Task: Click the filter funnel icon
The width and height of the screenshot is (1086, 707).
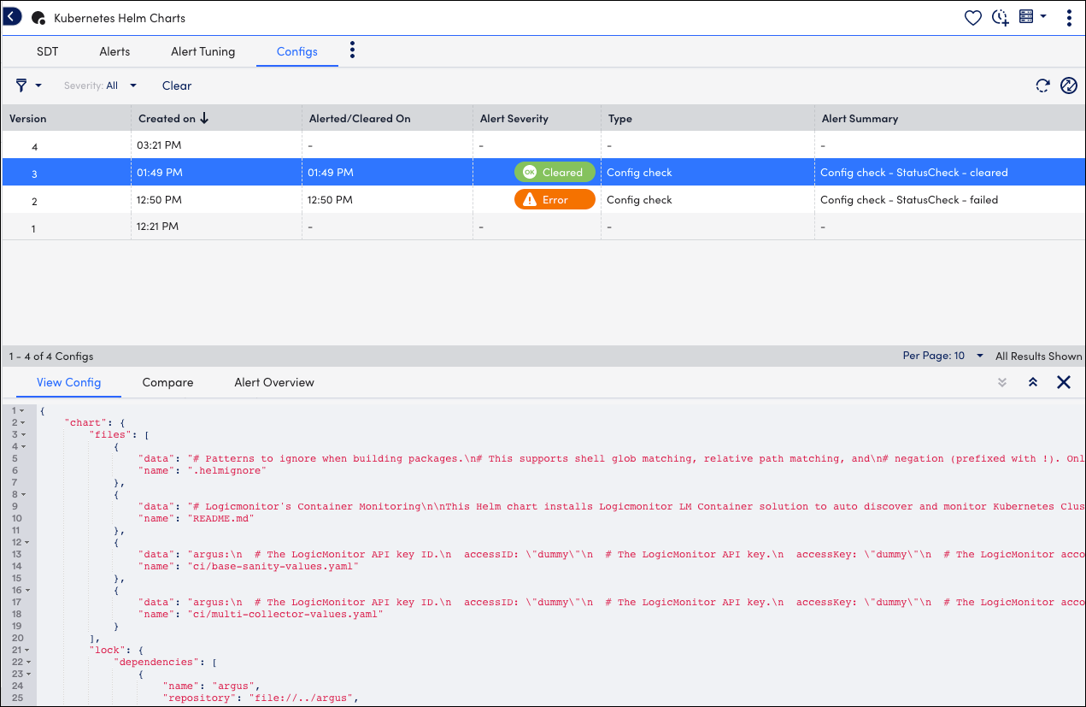Action: (x=21, y=85)
